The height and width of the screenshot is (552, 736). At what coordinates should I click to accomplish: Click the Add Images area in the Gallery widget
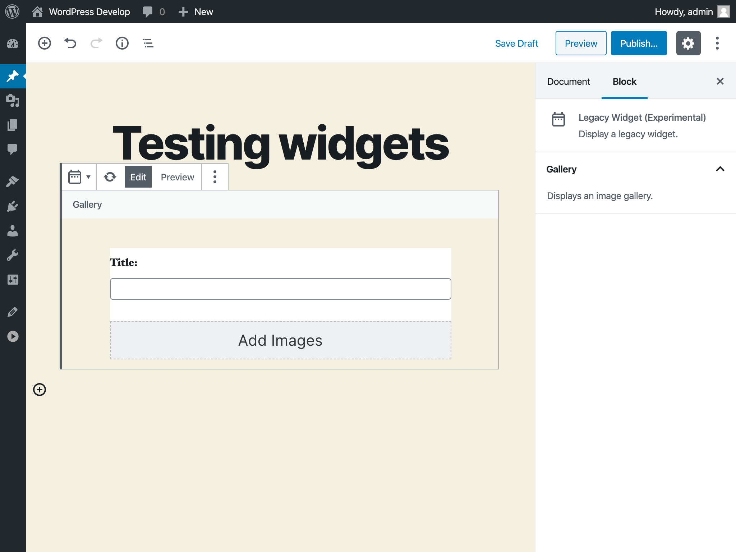click(280, 340)
